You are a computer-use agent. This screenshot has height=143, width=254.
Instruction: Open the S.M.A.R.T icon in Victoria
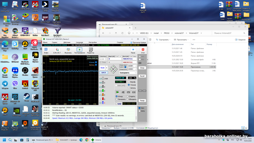point(57,50)
